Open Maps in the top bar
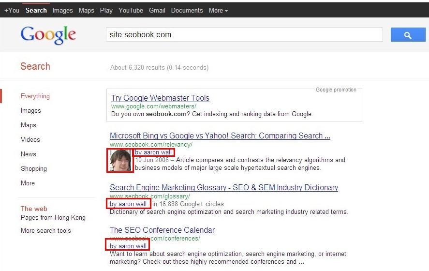This screenshot has width=429, height=271. [x=87, y=10]
